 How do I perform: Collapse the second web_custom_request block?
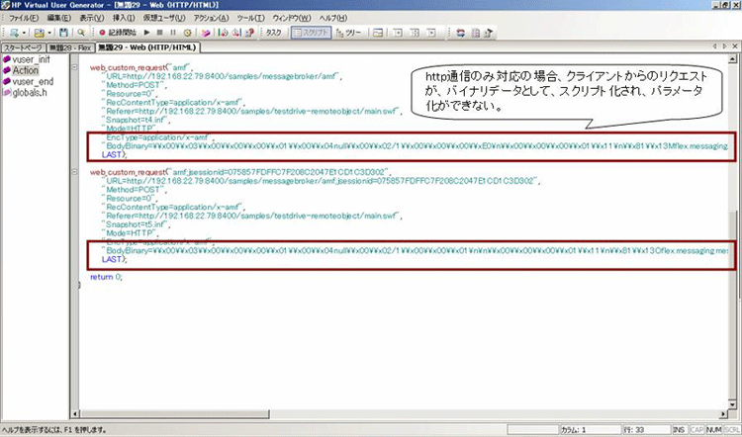click(x=74, y=172)
